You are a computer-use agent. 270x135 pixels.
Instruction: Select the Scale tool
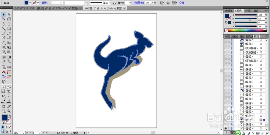click(9, 43)
